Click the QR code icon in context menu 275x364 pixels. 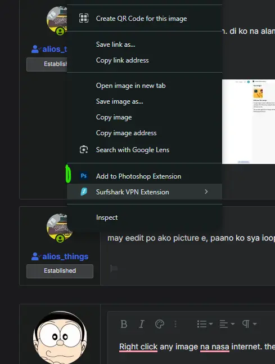pyautogui.click(x=84, y=18)
